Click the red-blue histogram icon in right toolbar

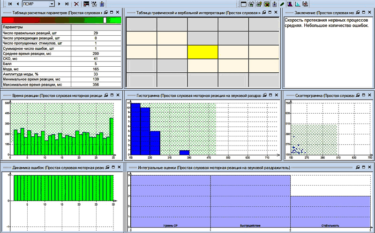click(x=290, y=4)
